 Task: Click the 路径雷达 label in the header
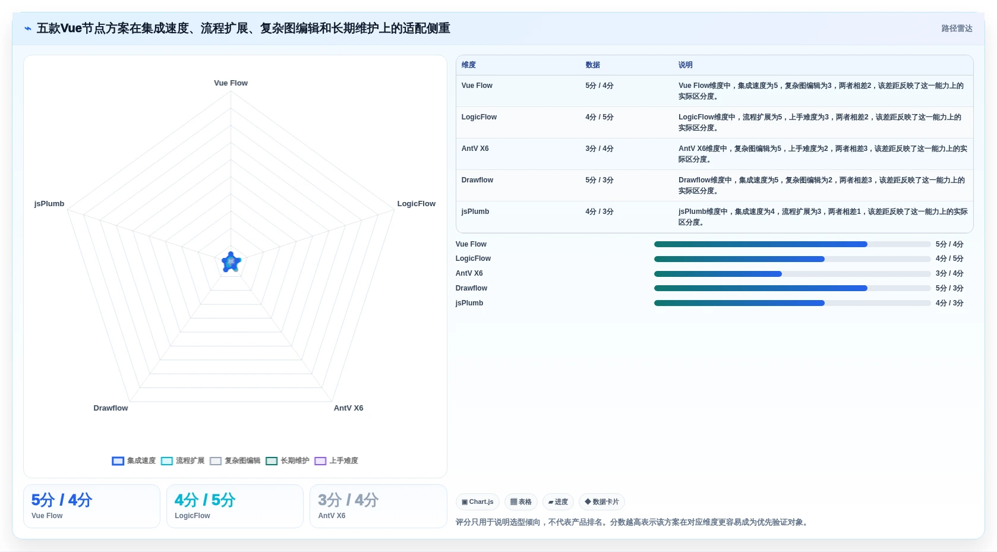click(957, 29)
